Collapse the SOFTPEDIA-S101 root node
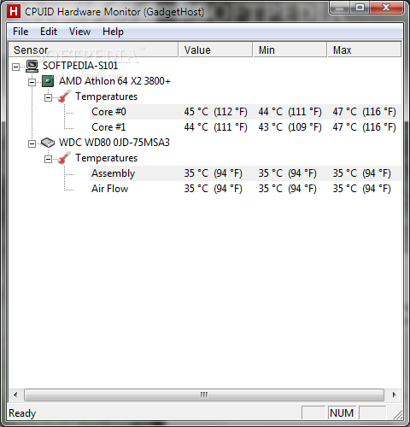Viewport: 410px width, 427px height. [x=15, y=67]
